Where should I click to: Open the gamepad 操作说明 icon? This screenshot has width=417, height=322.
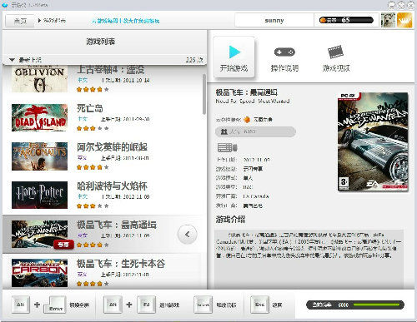click(284, 52)
